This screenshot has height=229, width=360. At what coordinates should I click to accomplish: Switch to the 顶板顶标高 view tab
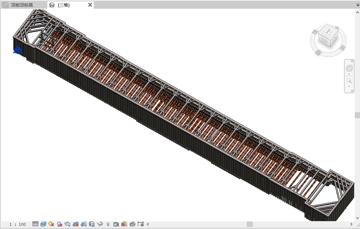point(22,5)
